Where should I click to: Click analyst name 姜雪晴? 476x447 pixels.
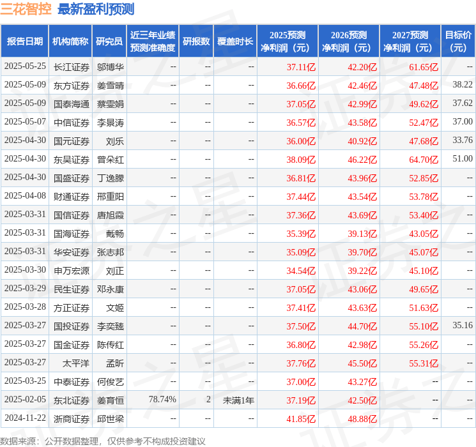coord(110,86)
